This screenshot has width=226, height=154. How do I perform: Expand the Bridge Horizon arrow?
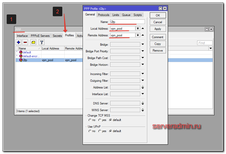coord(143,64)
